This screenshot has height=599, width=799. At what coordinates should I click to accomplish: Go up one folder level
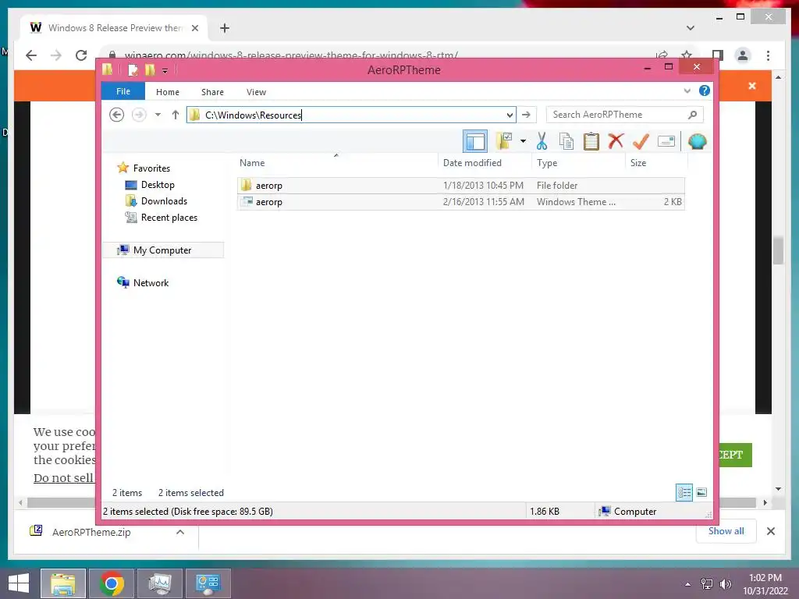point(176,115)
